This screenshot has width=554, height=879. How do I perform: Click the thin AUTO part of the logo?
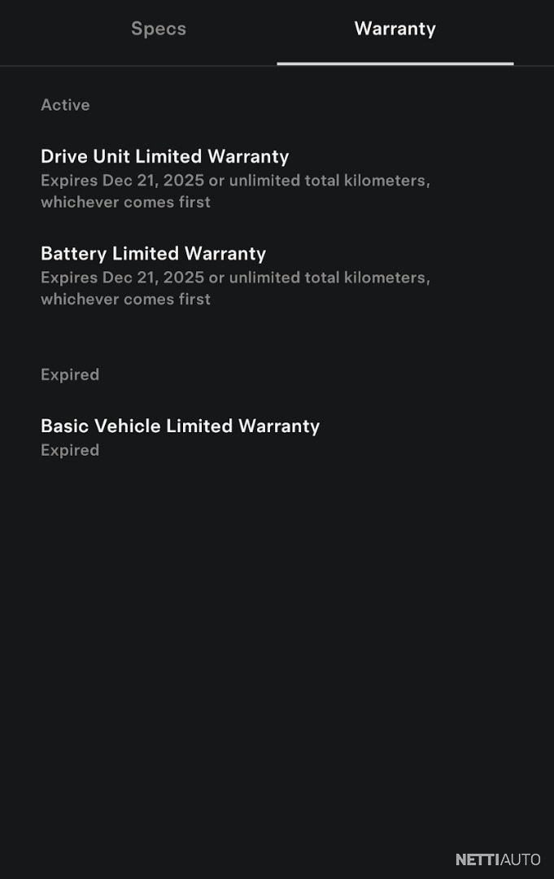point(521,859)
